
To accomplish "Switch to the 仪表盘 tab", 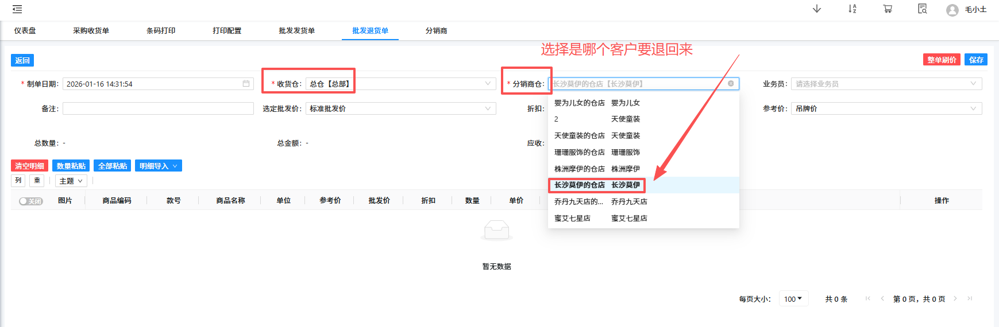I will coord(25,31).
